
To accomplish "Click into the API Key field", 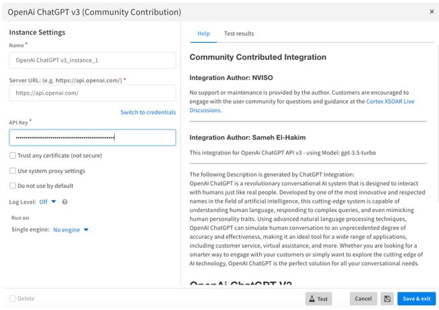I will [x=93, y=138].
